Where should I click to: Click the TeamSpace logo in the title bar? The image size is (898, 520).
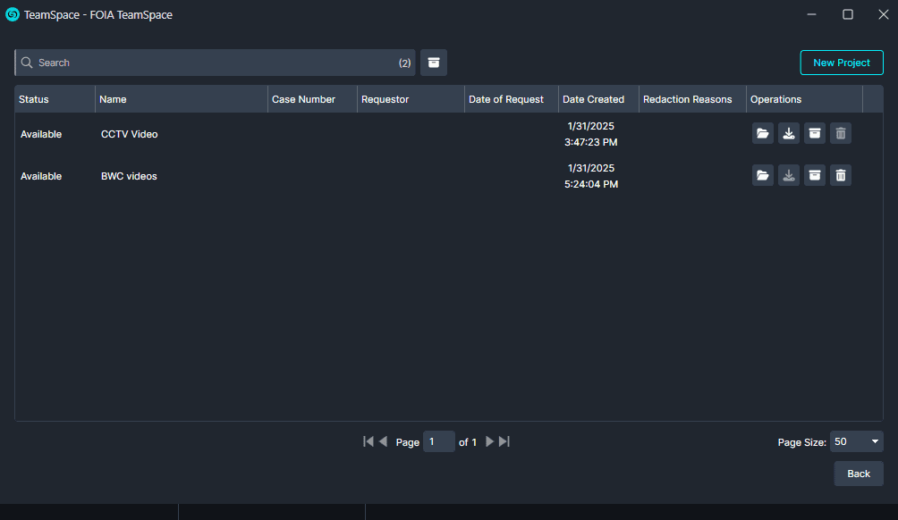(x=11, y=14)
